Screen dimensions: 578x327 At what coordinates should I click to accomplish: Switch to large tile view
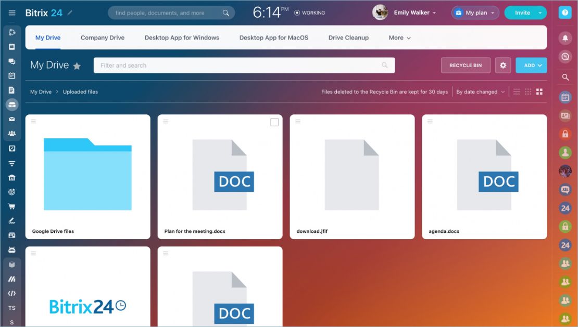(539, 91)
